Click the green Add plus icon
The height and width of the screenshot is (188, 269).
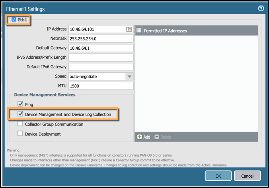pyautogui.click(x=140, y=137)
